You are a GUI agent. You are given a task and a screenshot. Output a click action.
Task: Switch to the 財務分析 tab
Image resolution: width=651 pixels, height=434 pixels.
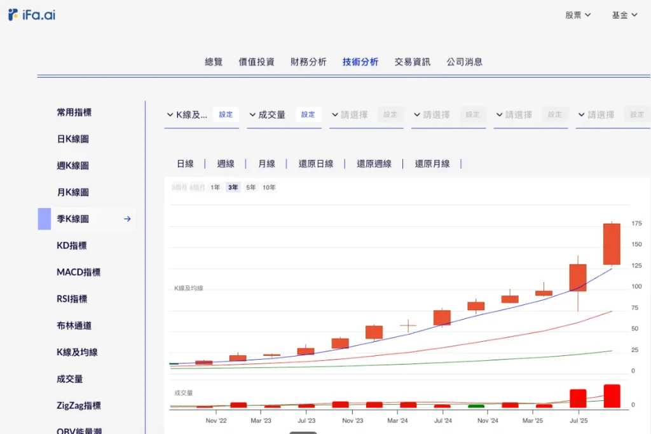tap(308, 62)
